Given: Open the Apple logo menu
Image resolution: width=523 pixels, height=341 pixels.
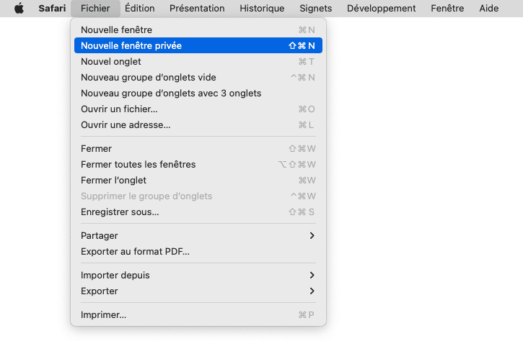Looking at the screenshot, I should click(x=19, y=9).
